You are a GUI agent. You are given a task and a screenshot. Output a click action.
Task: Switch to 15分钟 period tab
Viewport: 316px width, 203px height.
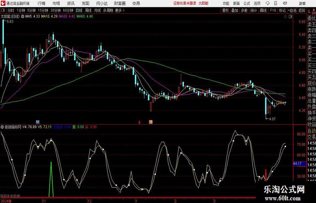(43, 10)
